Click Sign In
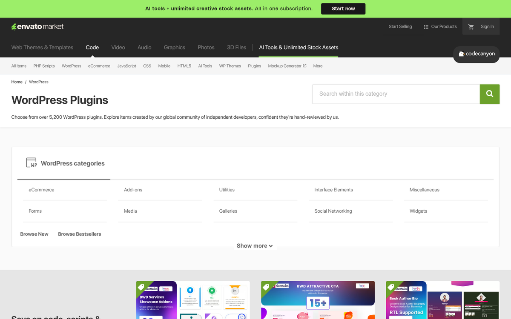511x319 pixels. point(487,26)
